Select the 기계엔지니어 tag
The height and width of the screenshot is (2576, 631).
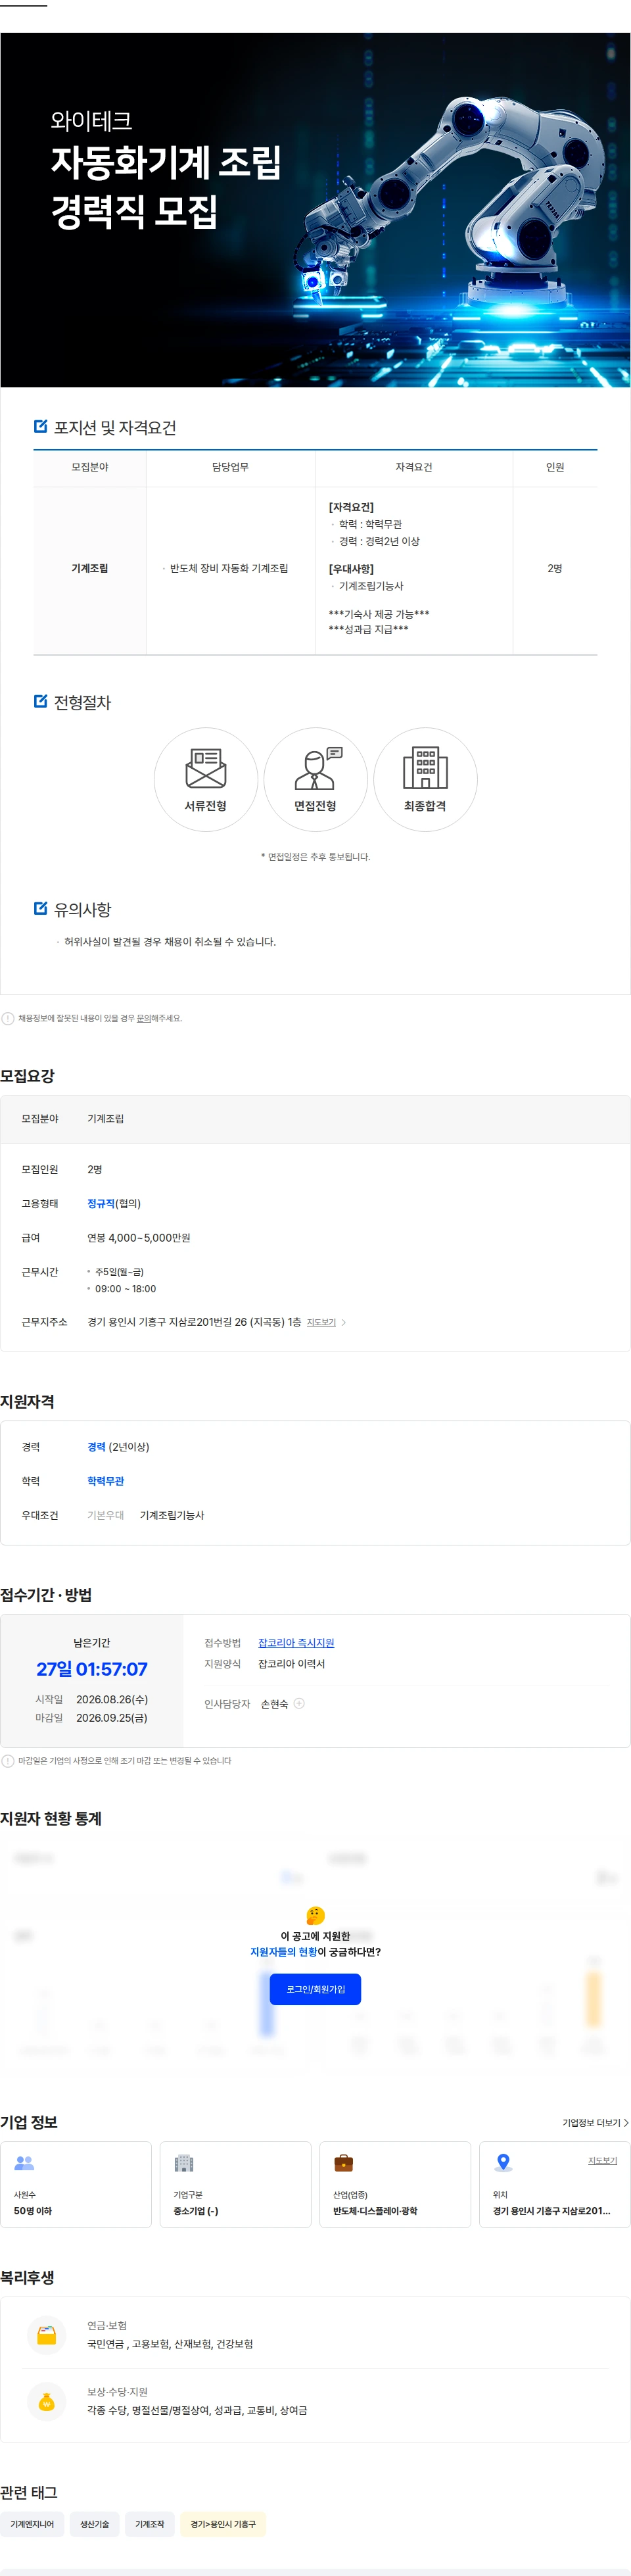click(x=32, y=2524)
